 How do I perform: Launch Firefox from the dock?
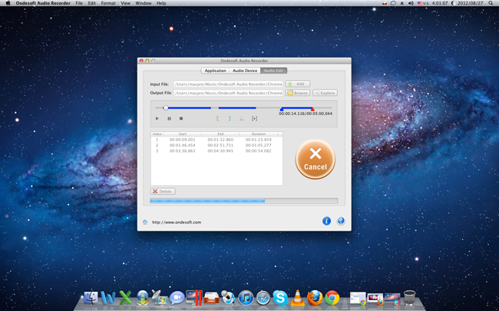pyautogui.click(x=315, y=298)
